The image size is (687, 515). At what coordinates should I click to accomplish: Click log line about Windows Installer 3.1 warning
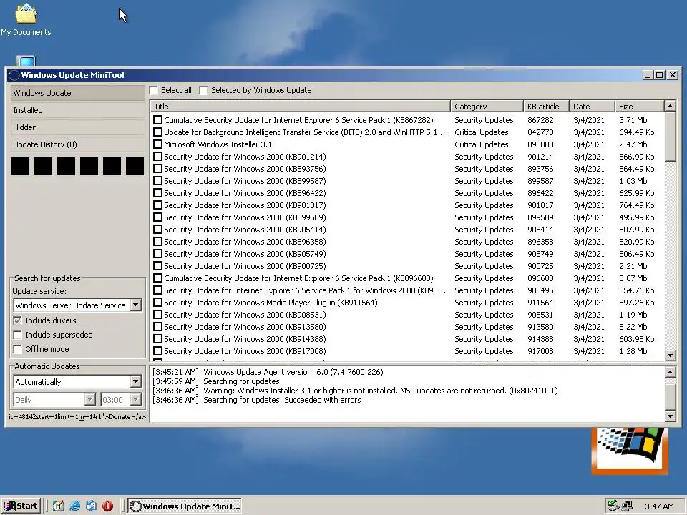355,391
